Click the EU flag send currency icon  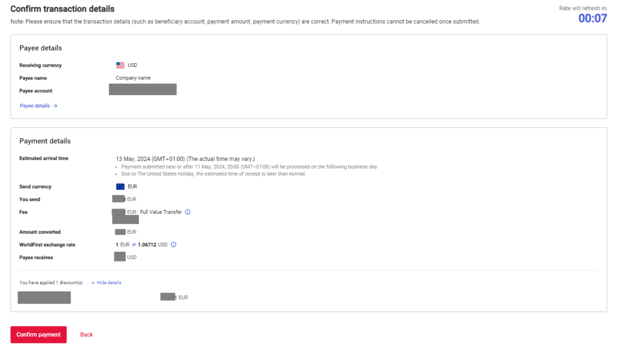pos(120,187)
